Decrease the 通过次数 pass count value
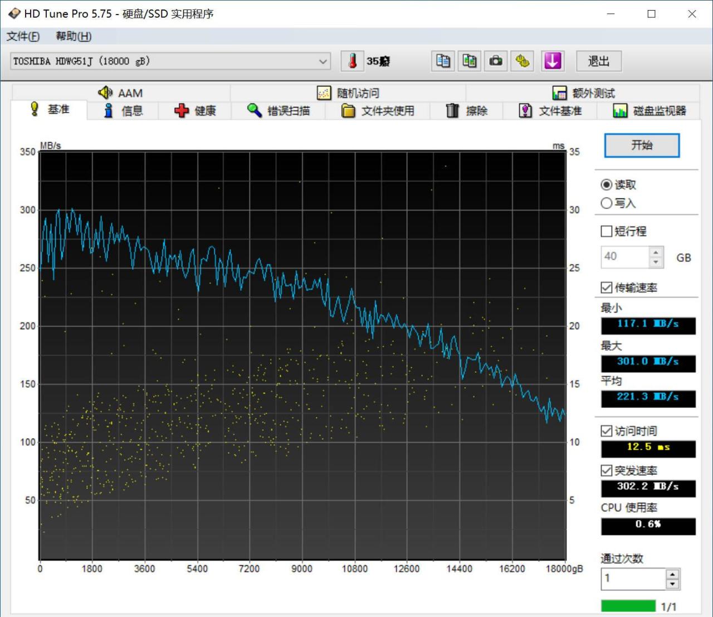Viewport: 713px width, 617px height. [x=672, y=584]
